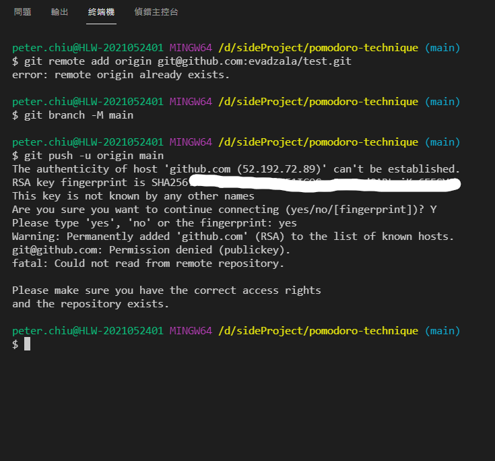This screenshot has height=461, width=495.
Task: Click 'This key is not known' line
Action: (133, 196)
